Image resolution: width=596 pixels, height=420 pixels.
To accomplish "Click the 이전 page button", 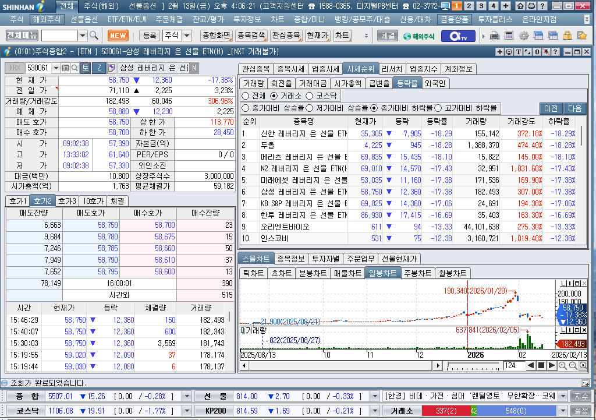I will [551, 108].
